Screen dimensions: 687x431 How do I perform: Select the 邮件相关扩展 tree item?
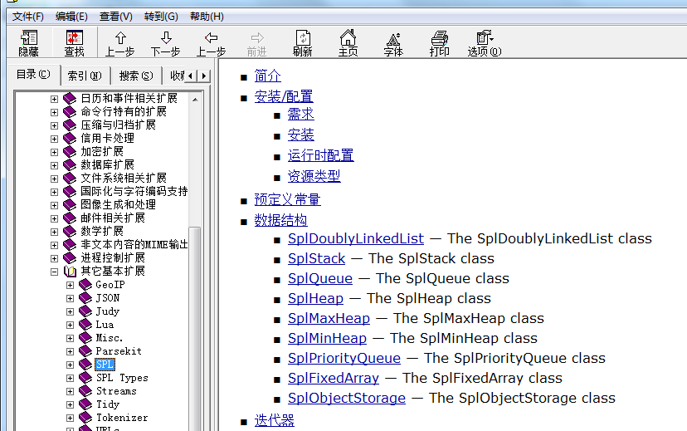[x=113, y=218]
